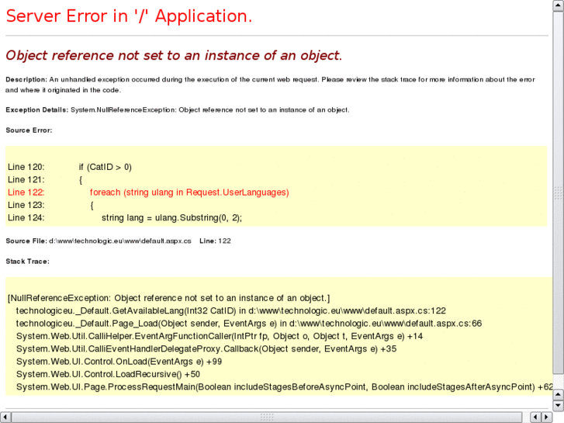Click the horizontal scrollbar thumb

coord(267,418)
